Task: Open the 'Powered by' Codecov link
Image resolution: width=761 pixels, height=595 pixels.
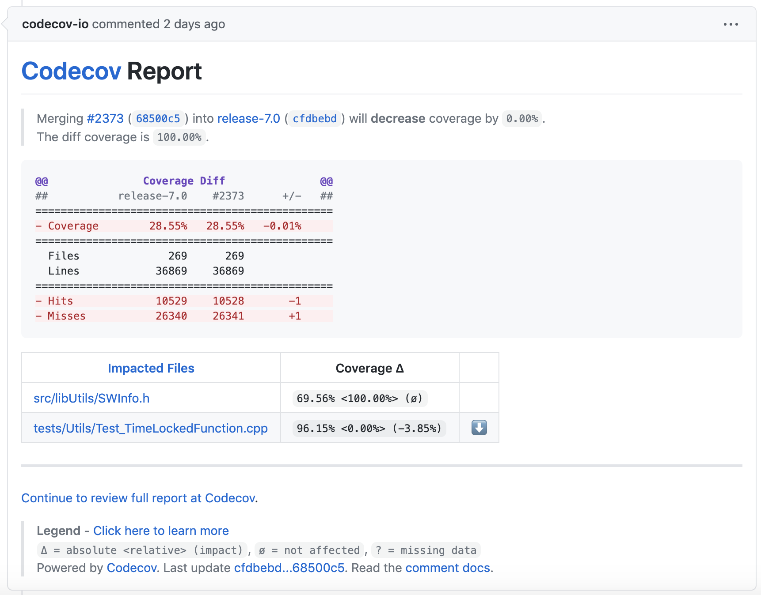Action: pyautogui.click(x=132, y=568)
